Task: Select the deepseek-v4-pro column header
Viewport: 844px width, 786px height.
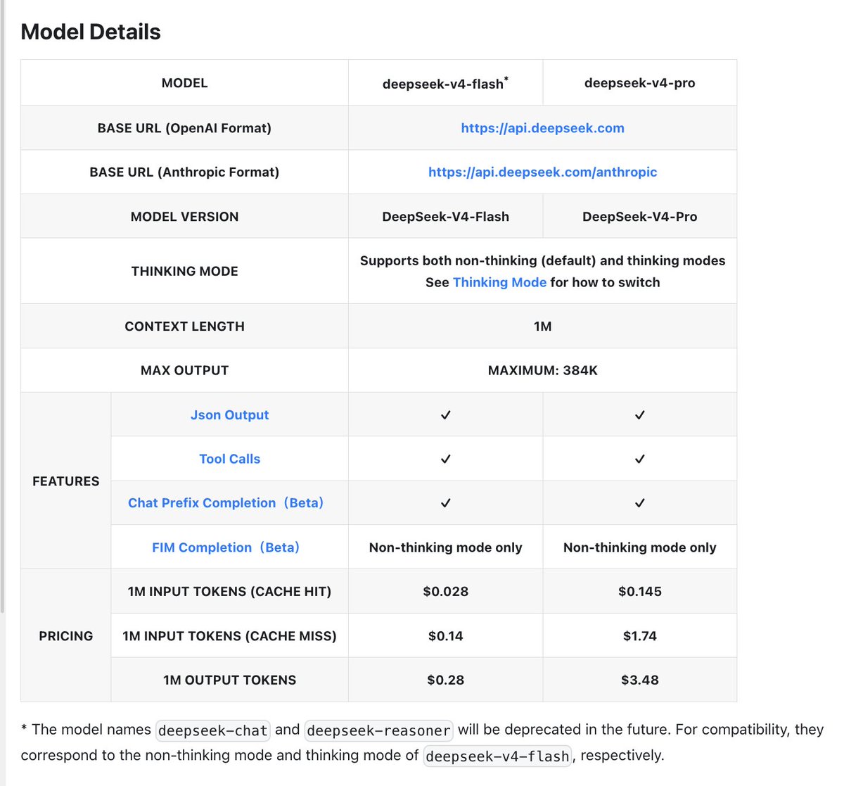Action: click(639, 82)
